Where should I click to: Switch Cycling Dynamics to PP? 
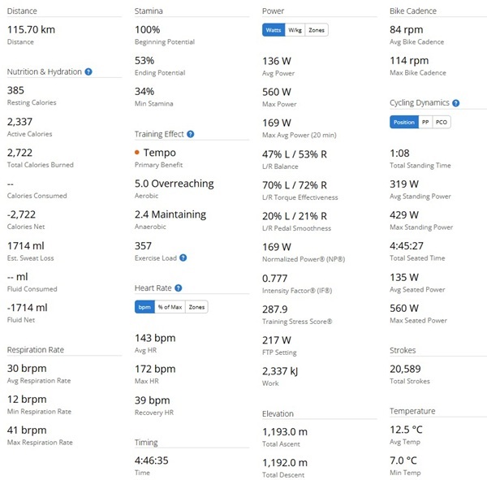point(425,122)
